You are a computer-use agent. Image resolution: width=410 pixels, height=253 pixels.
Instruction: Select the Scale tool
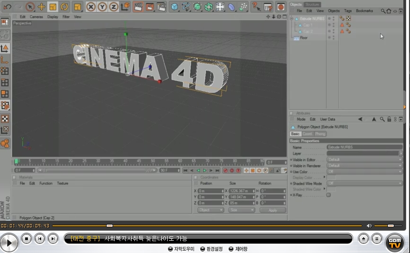pyautogui.click(x=53, y=7)
